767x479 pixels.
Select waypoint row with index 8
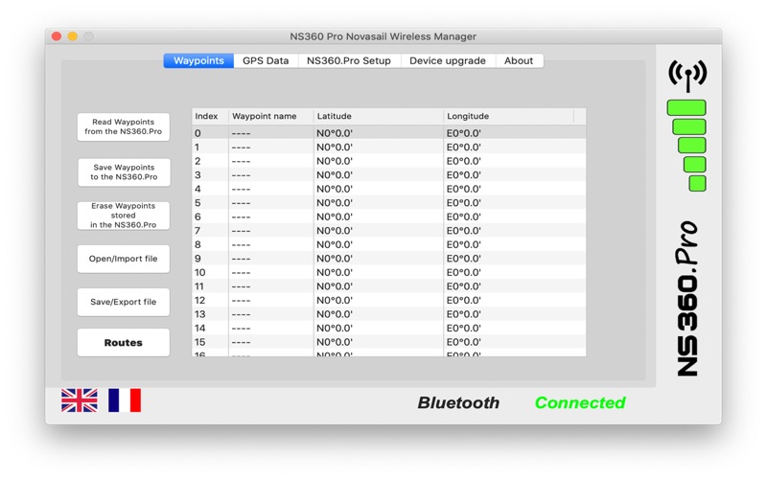pyautogui.click(x=389, y=244)
